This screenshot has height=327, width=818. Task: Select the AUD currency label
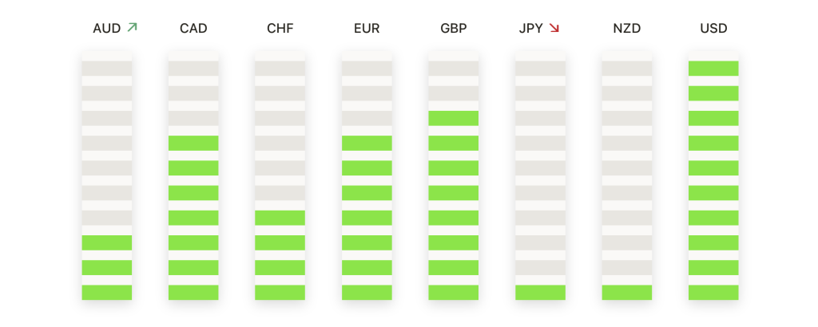(x=107, y=28)
